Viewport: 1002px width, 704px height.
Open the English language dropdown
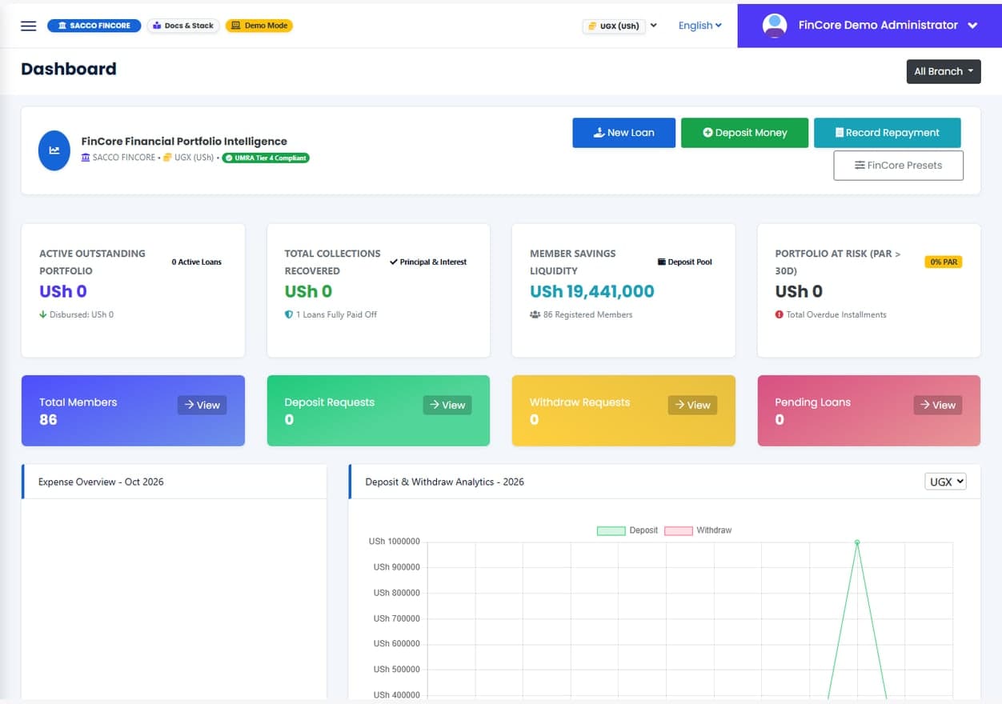[x=700, y=26]
